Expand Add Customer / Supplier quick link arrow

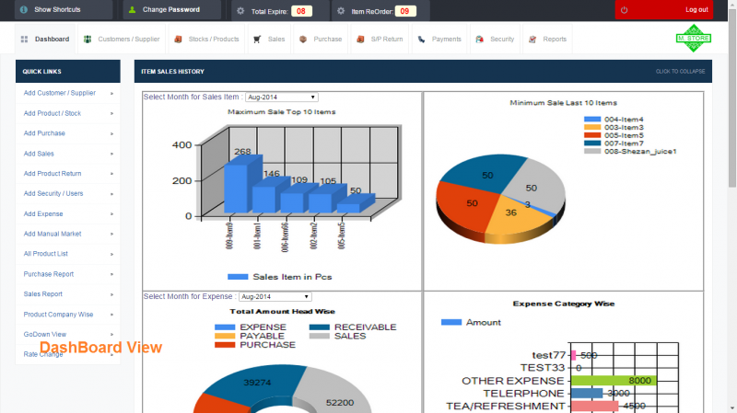tap(111, 94)
